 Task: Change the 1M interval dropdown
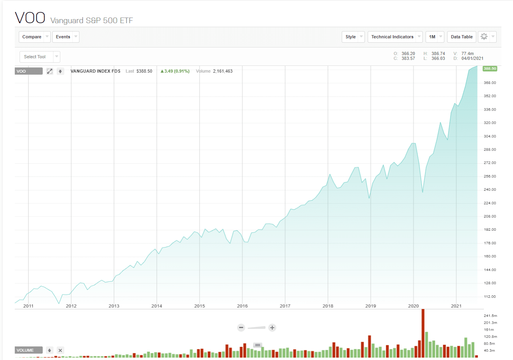click(435, 37)
